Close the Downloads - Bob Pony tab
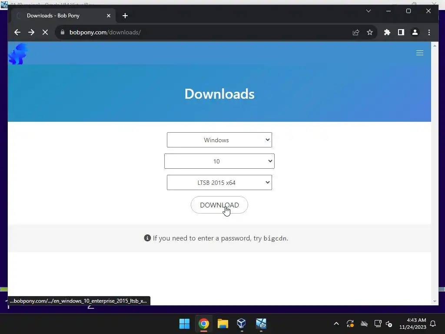Viewport: 445px width, 334px height. [108, 16]
